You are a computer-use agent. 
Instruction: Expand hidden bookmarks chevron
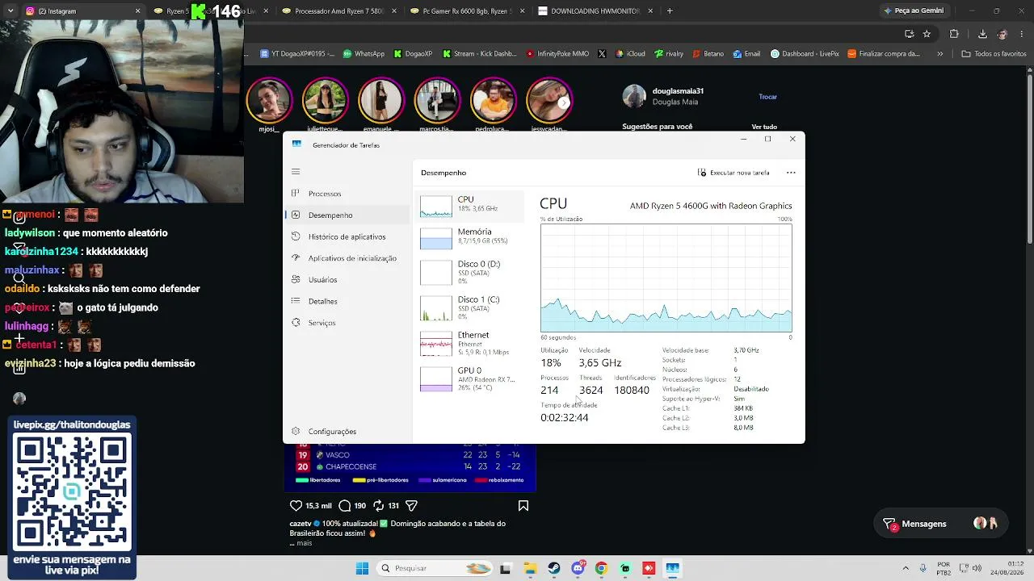[939, 54]
